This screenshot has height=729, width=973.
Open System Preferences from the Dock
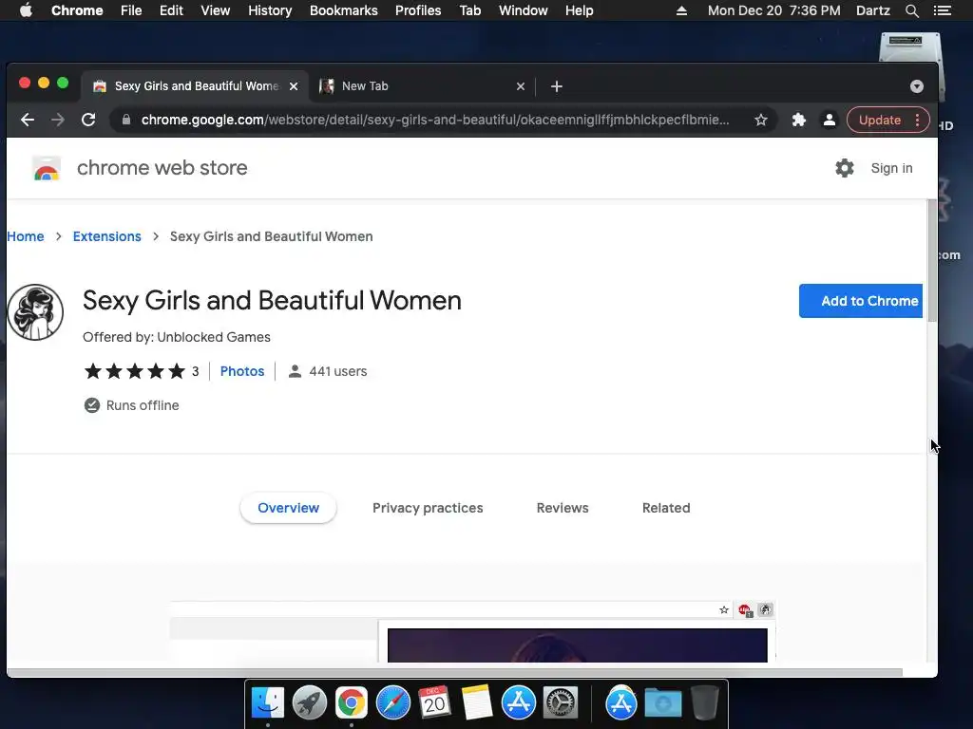coord(561,703)
